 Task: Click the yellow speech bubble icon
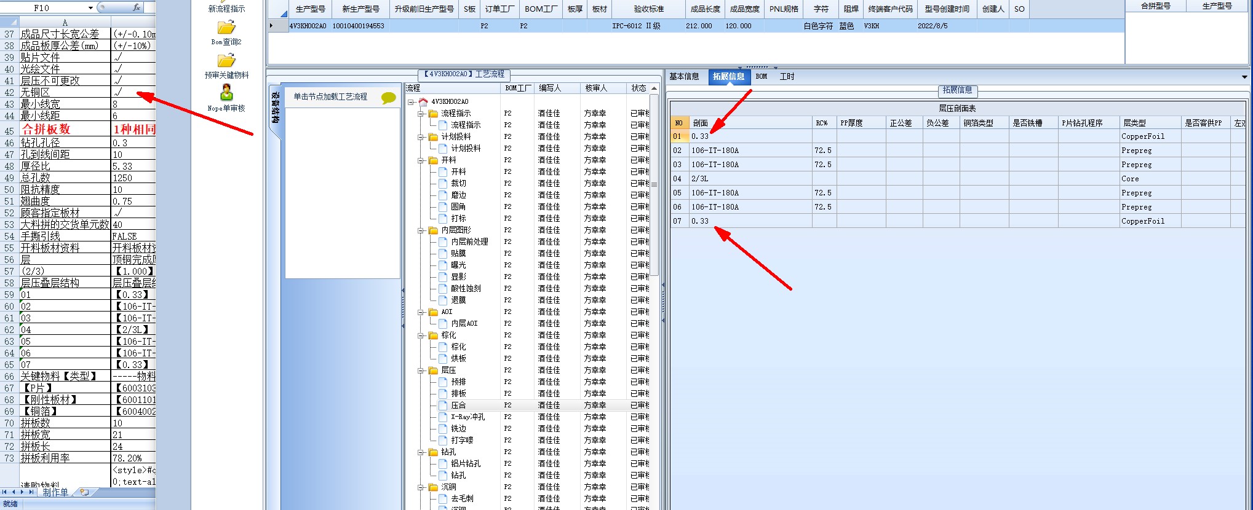tap(389, 98)
